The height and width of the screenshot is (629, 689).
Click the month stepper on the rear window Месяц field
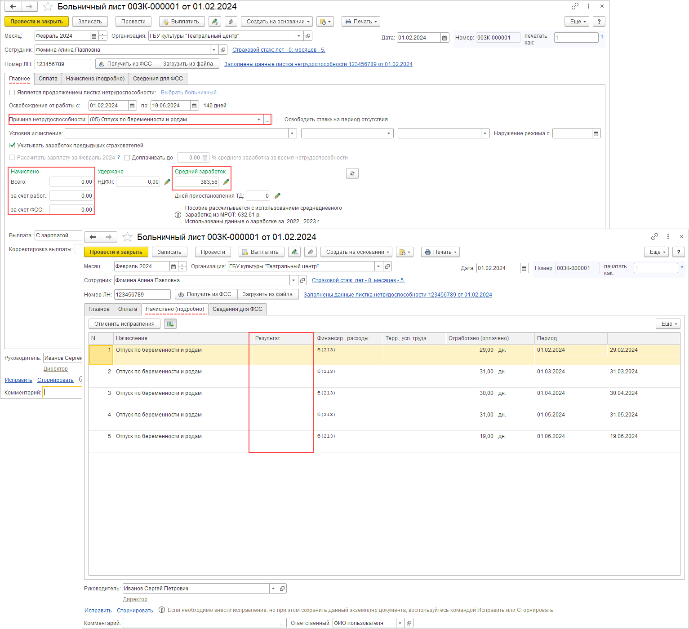[x=103, y=36]
